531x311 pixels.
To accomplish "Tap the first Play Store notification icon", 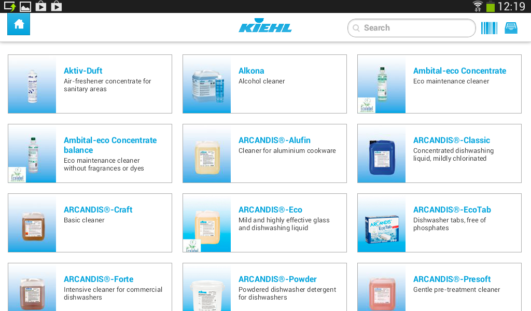I will pos(41,6).
